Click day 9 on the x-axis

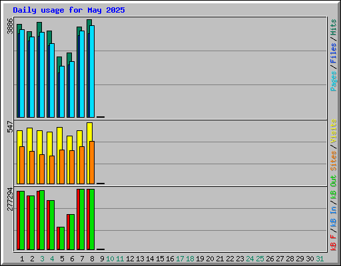[102, 259]
